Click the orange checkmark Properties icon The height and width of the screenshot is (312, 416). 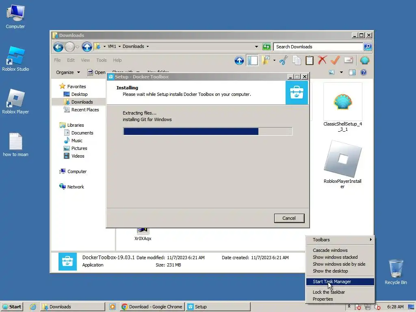coord(335,60)
